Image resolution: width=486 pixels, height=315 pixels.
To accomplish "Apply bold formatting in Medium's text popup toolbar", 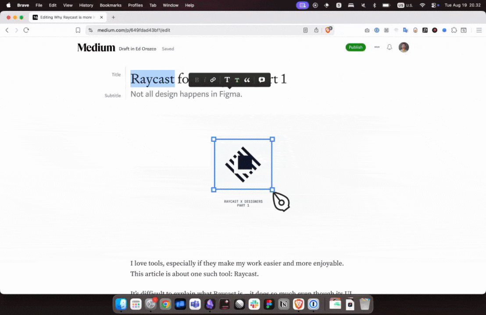I will click(x=197, y=80).
